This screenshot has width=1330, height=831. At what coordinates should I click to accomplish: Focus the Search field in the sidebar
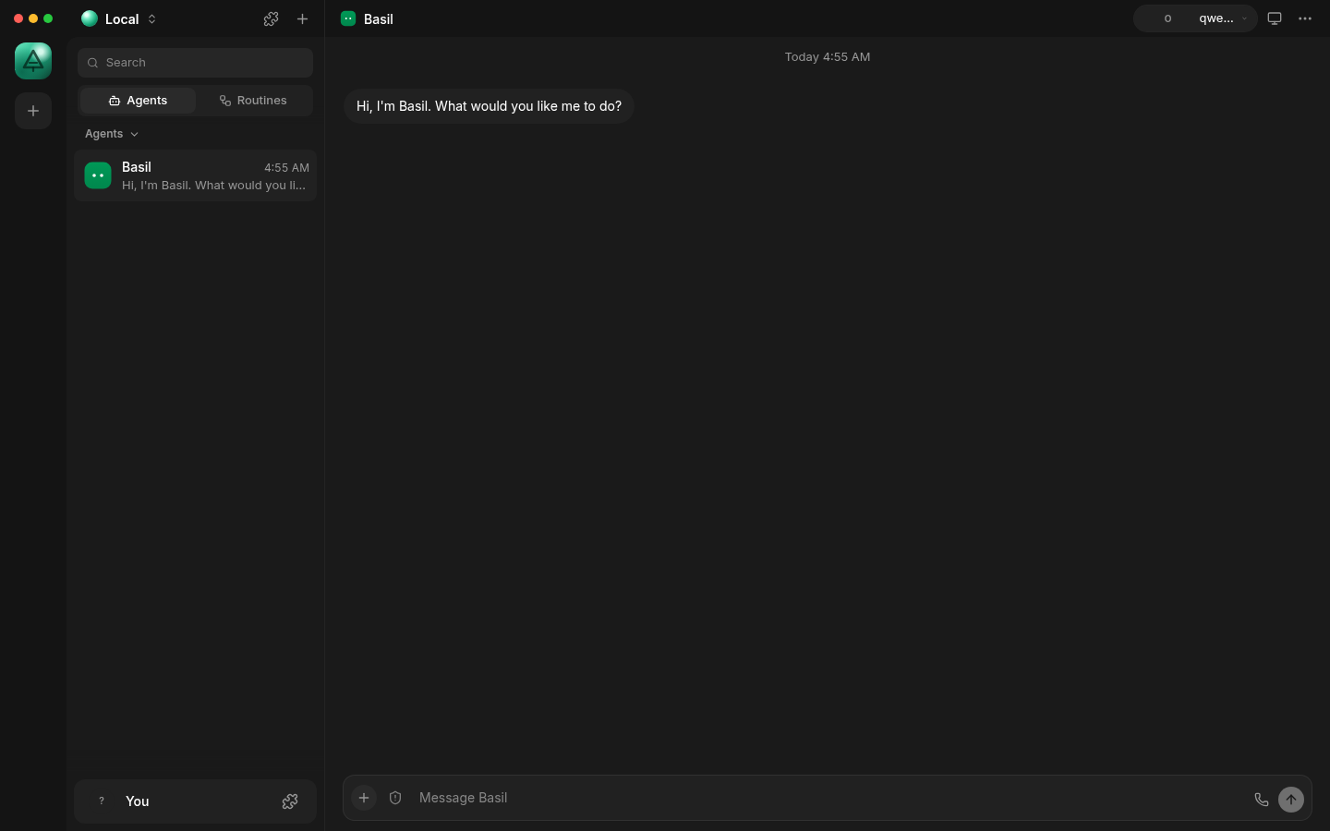pyautogui.click(x=195, y=63)
